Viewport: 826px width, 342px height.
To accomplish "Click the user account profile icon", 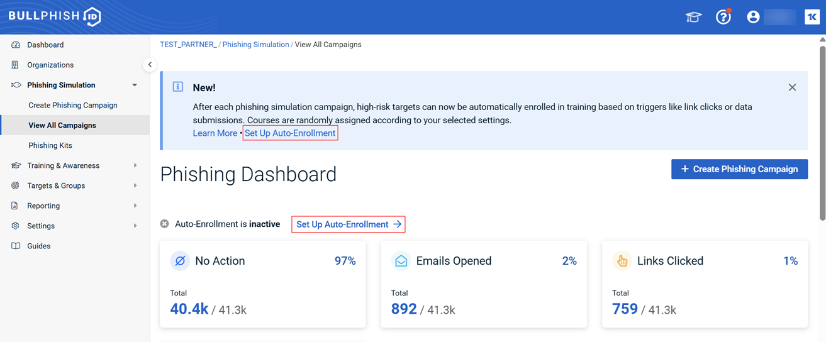I will click(753, 17).
